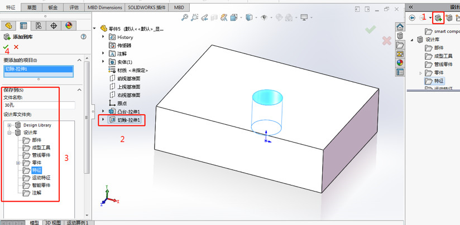Open the Appearances tab in task pane

point(400,63)
